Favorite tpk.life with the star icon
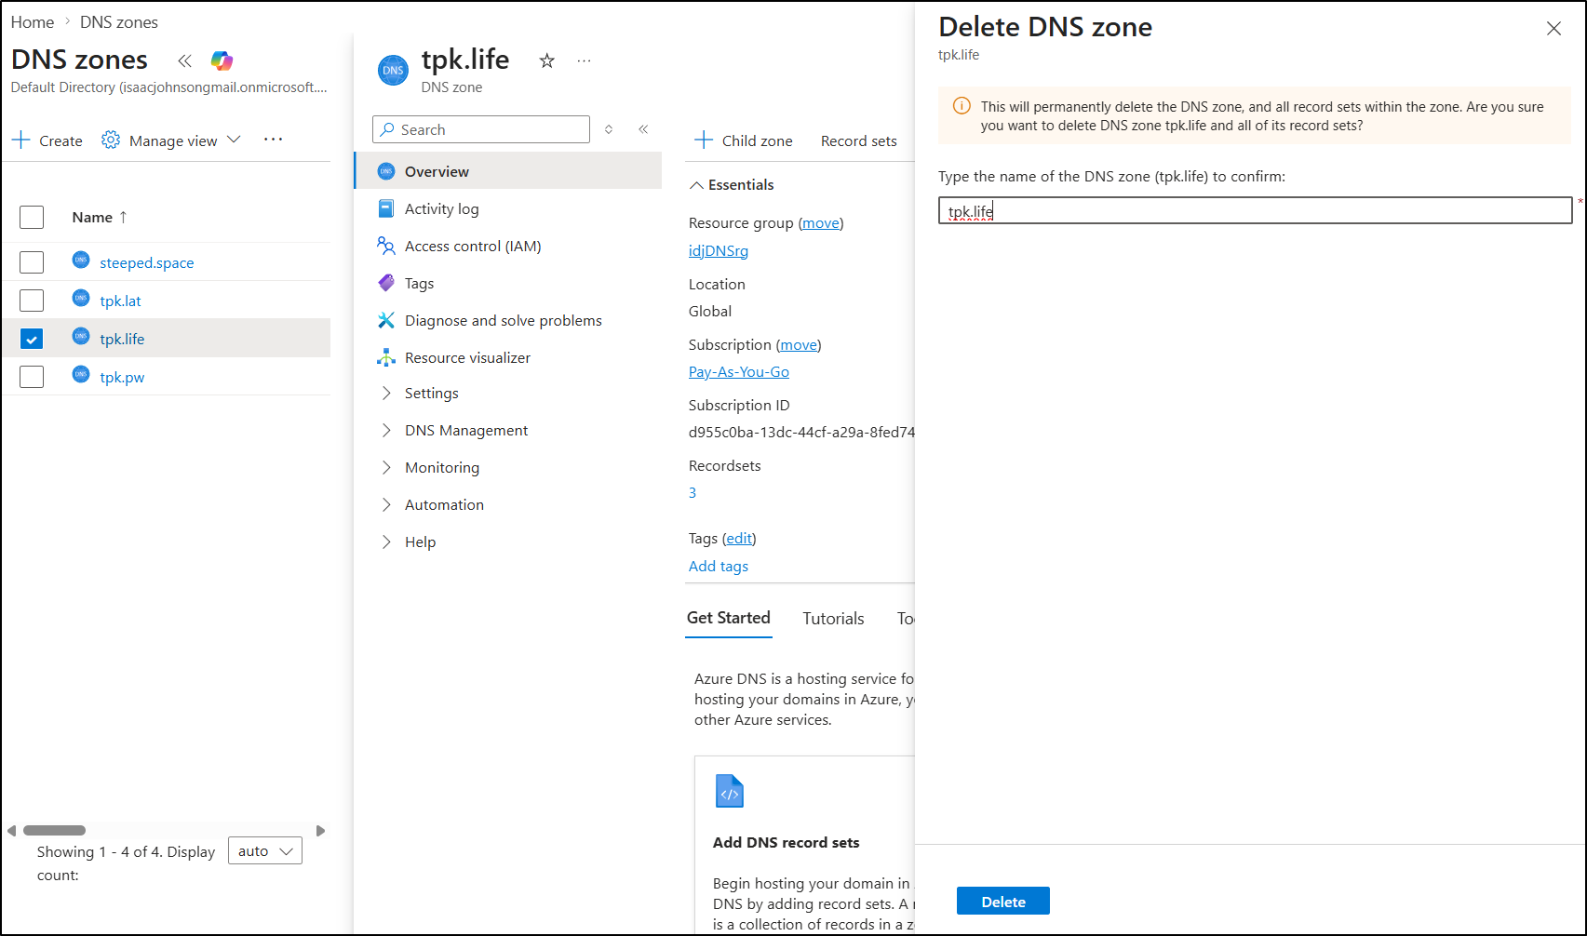Viewport: 1587px width, 936px height. [x=547, y=61]
